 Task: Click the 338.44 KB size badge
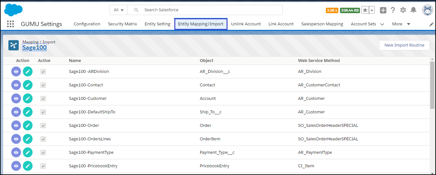point(350,10)
